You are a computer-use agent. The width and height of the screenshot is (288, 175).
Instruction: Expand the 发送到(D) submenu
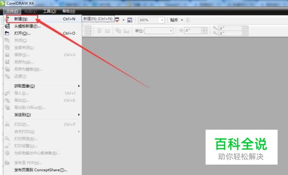click(42, 115)
